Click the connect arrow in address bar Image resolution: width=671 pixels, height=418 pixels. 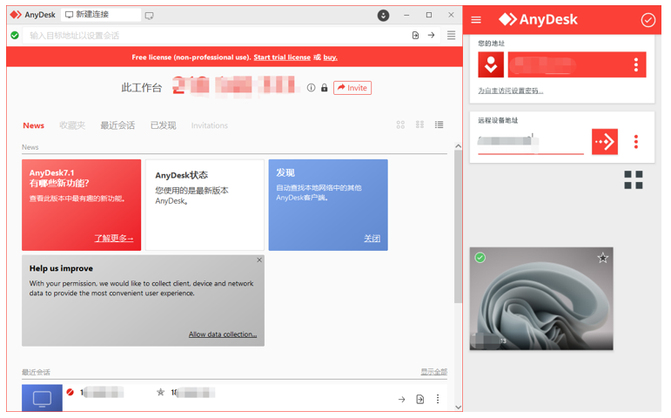(431, 35)
